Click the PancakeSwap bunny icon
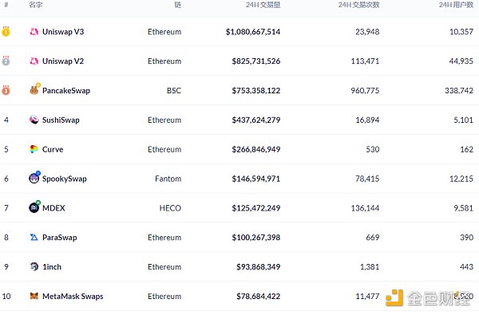Screen dimensions: 479x315 (34, 89)
